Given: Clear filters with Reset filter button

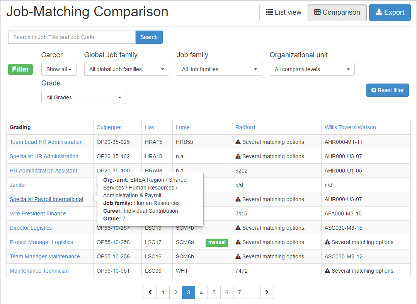Looking at the screenshot, I should click(388, 90).
